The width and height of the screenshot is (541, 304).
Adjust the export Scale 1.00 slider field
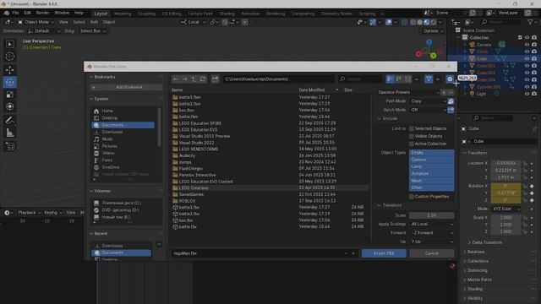pyautogui.click(x=431, y=215)
